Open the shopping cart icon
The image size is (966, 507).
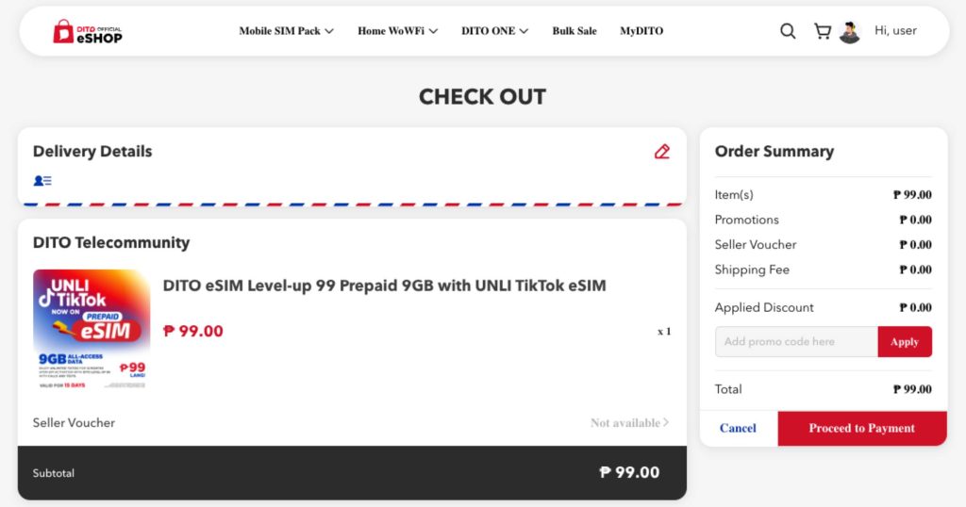coord(823,31)
